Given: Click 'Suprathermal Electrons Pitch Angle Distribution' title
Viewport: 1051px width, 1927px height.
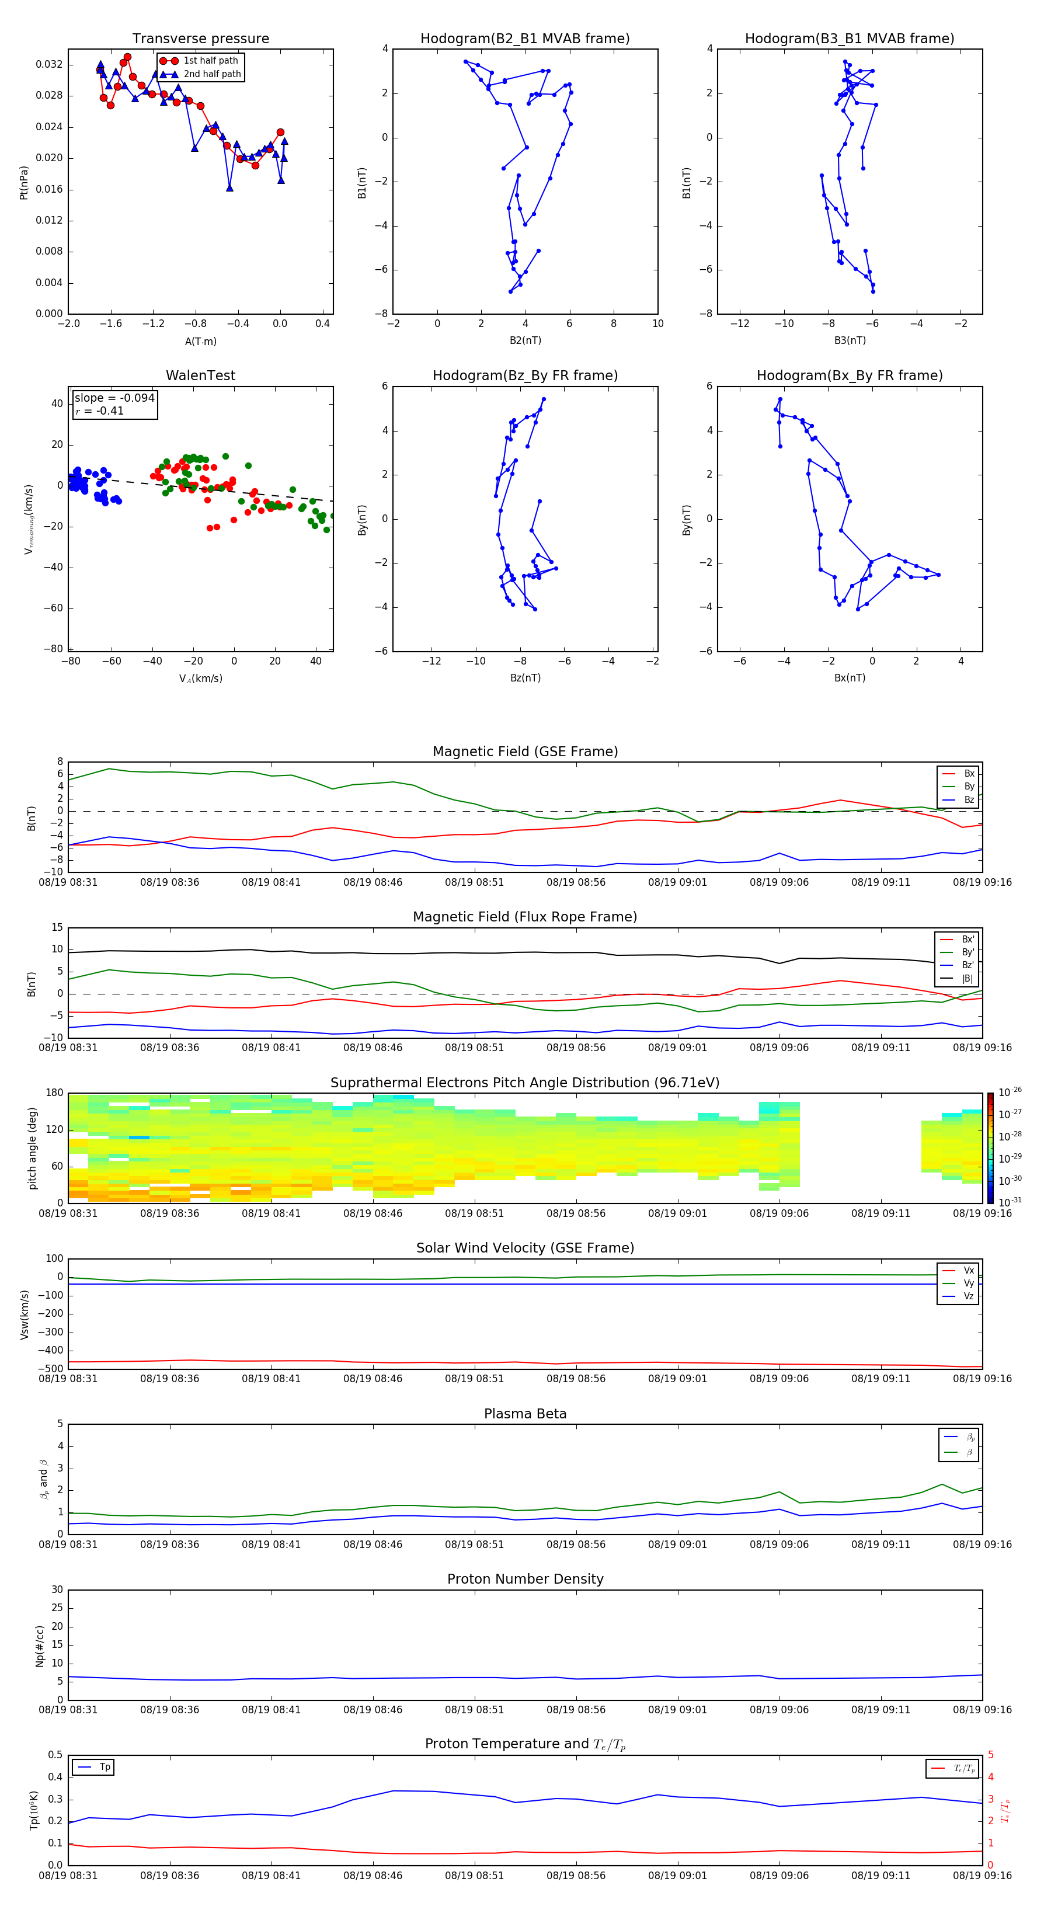Looking at the screenshot, I should [525, 1083].
